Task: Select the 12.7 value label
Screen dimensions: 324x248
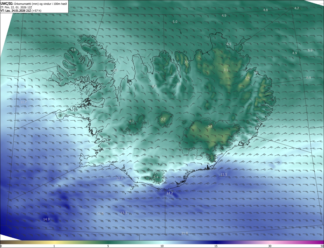Action: click(x=119, y=179)
